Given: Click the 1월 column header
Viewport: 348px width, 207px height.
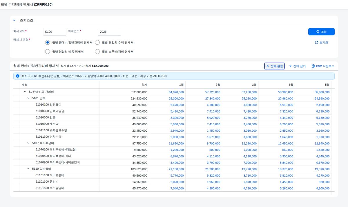Looking at the screenshot, I should point(167,85).
